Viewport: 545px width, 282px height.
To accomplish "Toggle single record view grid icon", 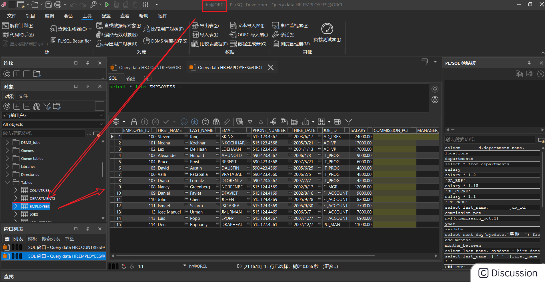I will pyautogui.click(x=338, y=122).
